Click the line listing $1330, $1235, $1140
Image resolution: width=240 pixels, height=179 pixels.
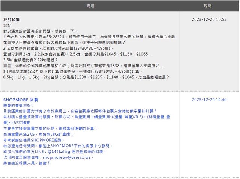tap(85, 77)
